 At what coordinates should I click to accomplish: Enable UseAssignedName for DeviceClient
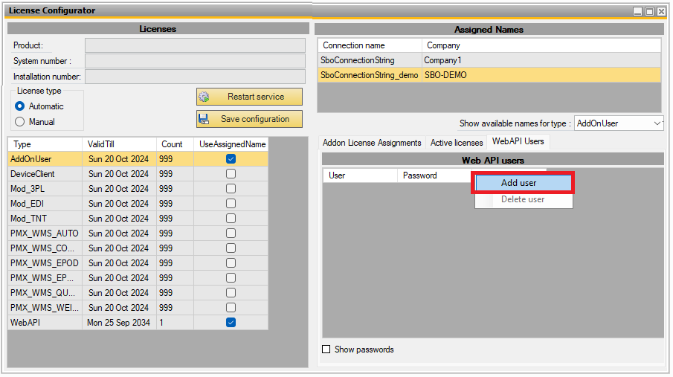point(231,174)
